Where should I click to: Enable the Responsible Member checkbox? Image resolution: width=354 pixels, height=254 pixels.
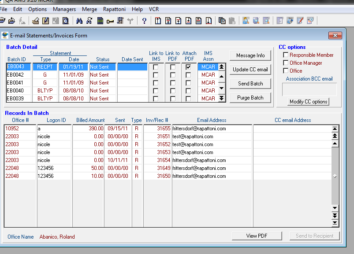(286, 55)
